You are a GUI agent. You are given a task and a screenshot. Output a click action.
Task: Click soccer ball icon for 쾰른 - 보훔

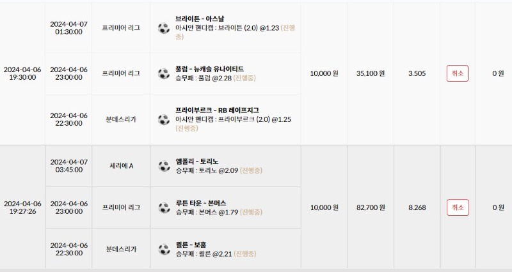click(164, 250)
